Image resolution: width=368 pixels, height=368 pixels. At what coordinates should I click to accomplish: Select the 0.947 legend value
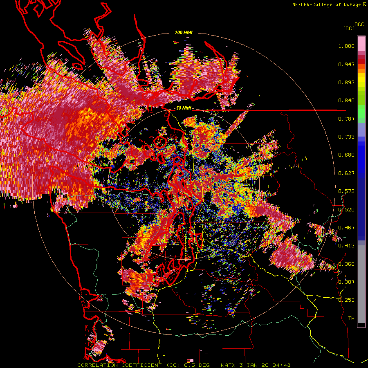pos(346,64)
